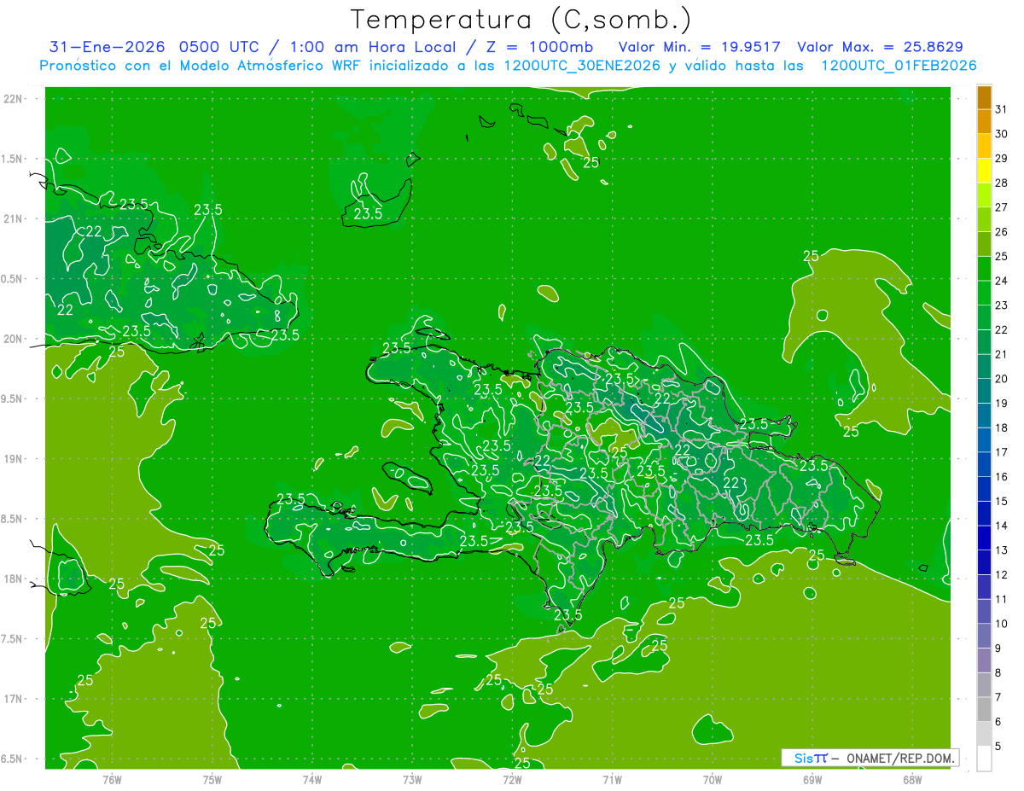This screenshot has height=791, width=1024.
Task: Click the '18' value on the color scale
Action: [1002, 427]
